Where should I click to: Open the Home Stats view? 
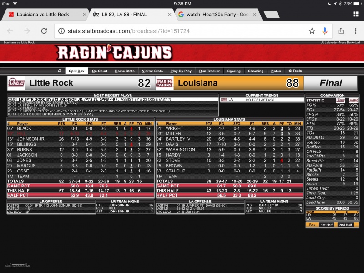point(124,71)
